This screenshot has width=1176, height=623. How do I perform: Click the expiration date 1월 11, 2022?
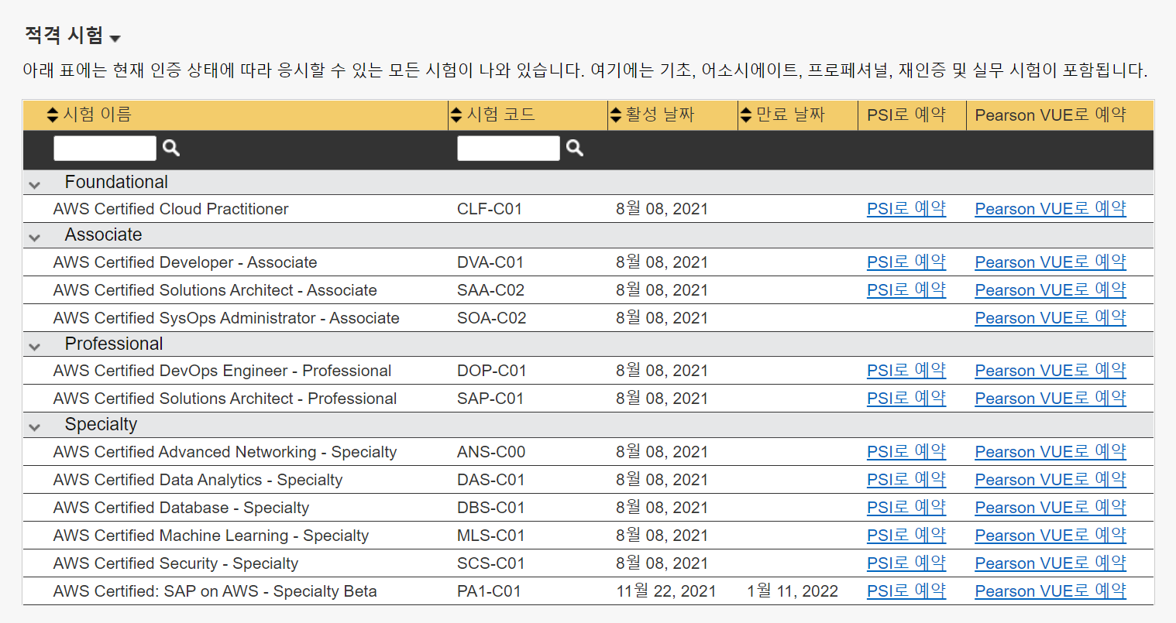tap(793, 591)
